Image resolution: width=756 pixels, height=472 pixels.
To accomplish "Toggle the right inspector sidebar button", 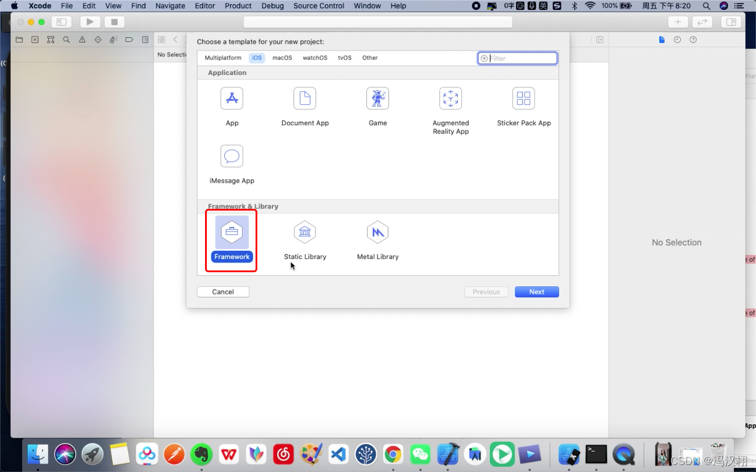I will coord(731,22).
